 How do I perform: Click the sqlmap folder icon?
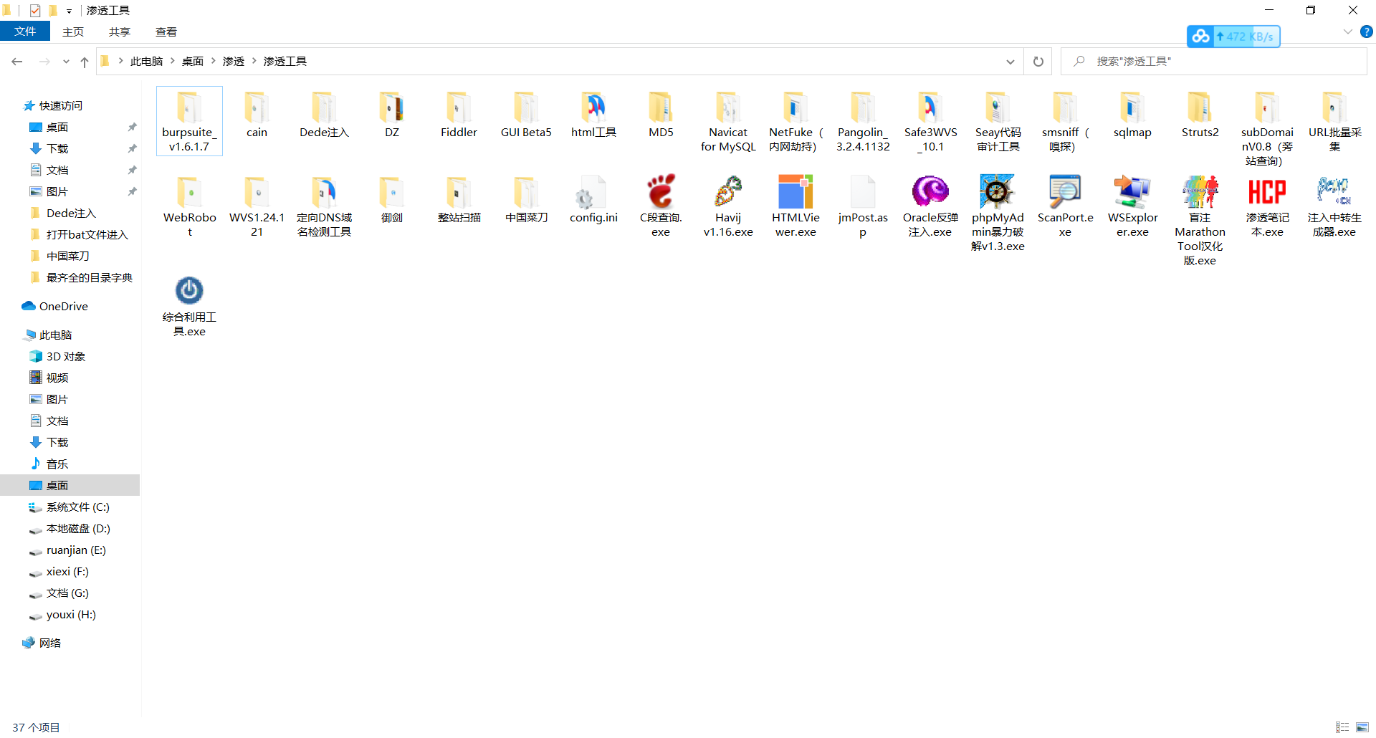(x=1132, y=108)
